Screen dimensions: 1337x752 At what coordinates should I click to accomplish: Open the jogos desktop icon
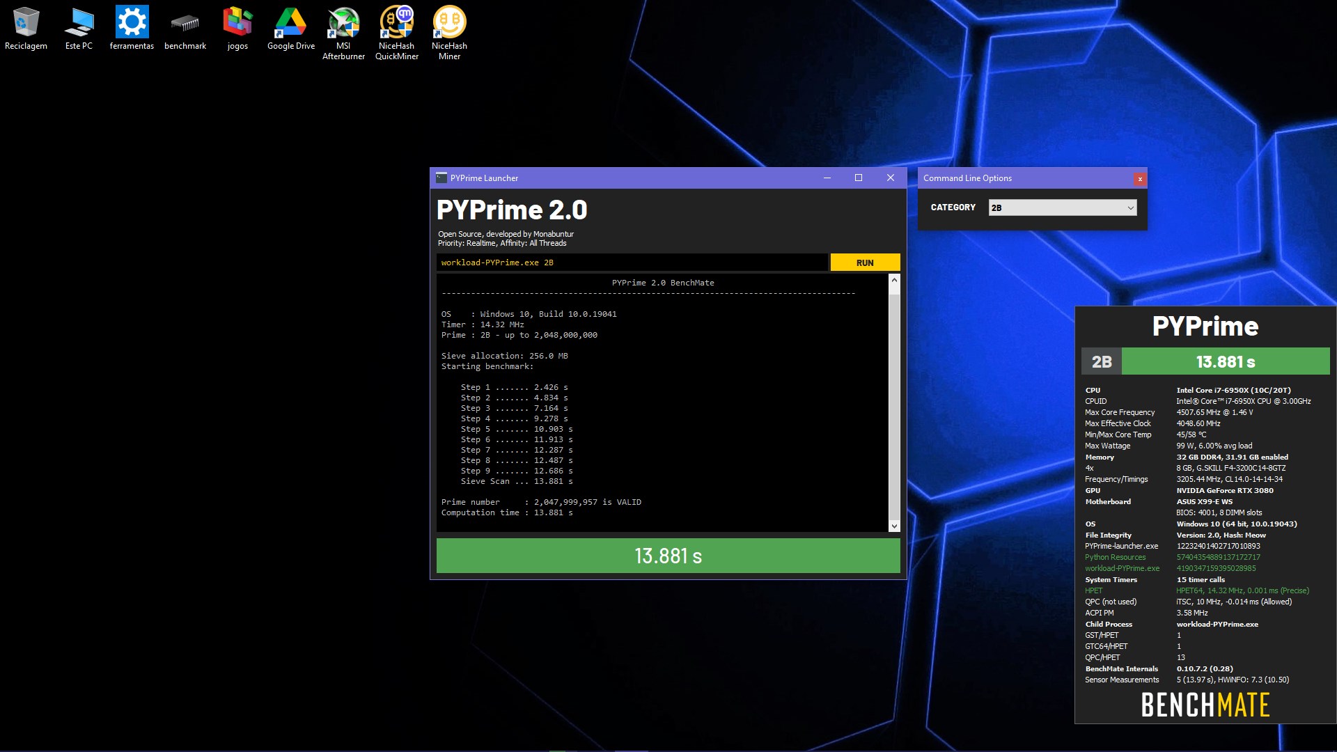pos(237,29)
